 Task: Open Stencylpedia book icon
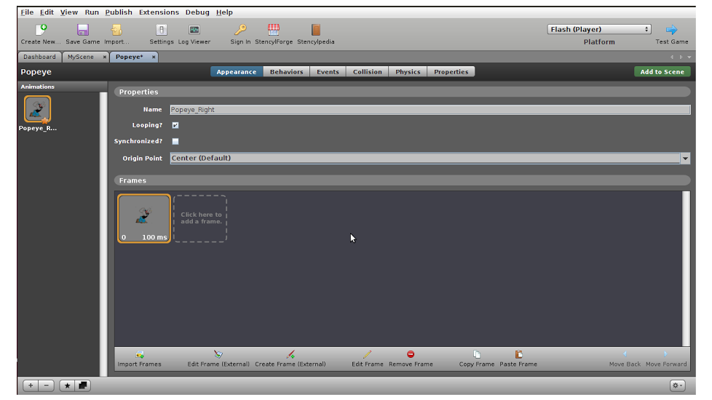coord(316,30)
